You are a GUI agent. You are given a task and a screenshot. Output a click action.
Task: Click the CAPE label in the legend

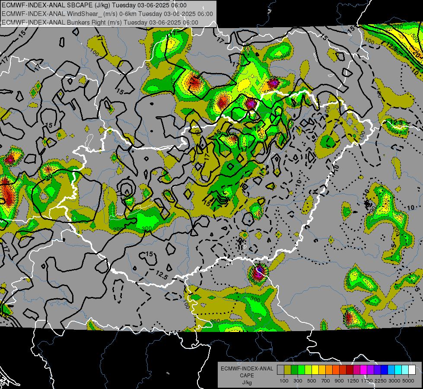247,375
